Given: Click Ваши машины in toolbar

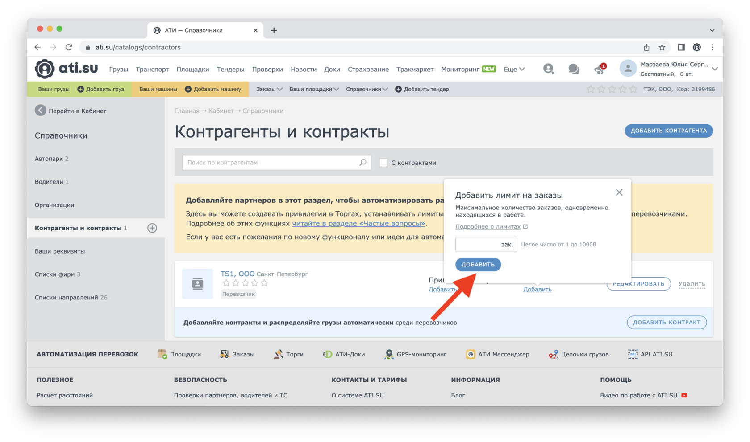Looking at the screenshot, I should 158,89.
